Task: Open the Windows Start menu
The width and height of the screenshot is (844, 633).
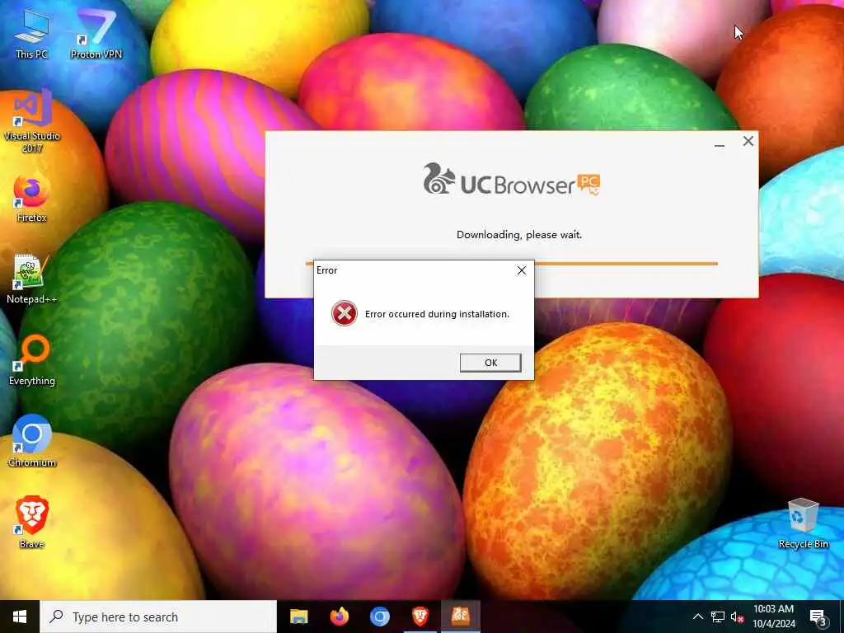Action: click(x=20, y=617)
